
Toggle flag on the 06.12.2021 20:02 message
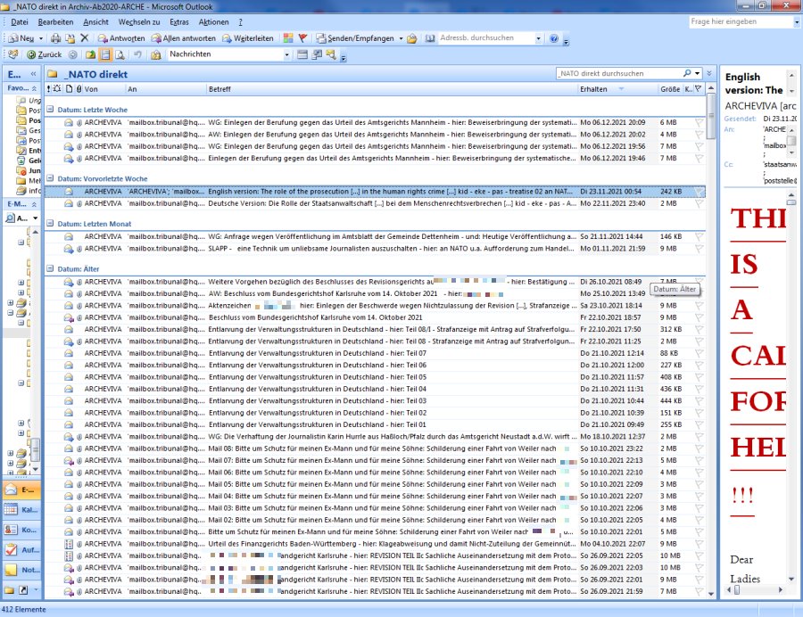(x=699, y=135)
